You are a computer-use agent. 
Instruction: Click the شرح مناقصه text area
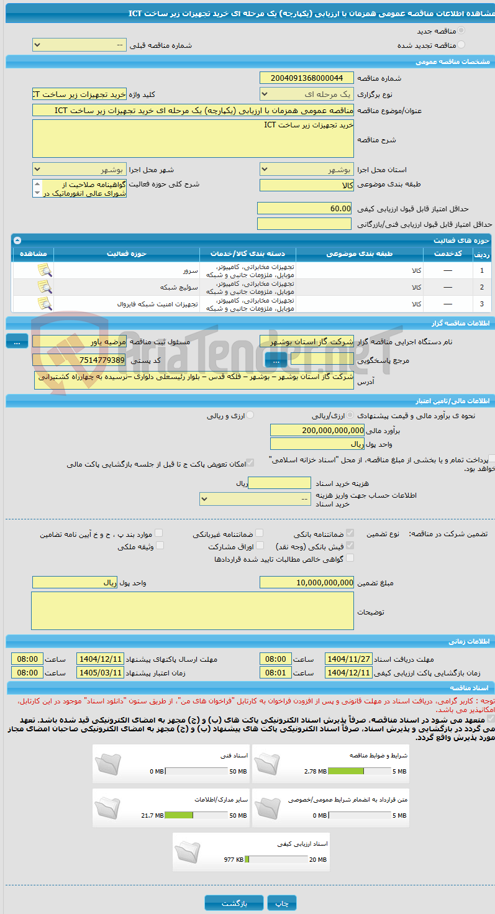193,139
